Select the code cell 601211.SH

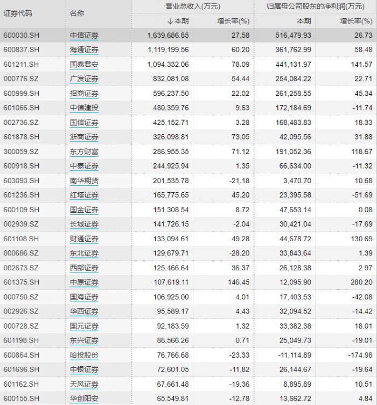point(21,64)
